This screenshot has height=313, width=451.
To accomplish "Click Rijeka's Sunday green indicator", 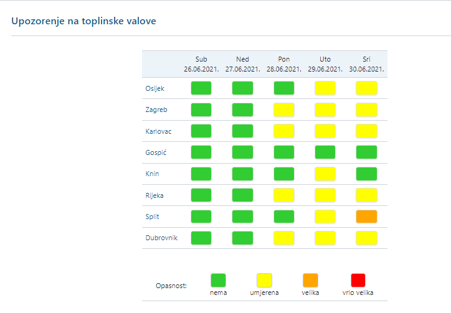I will [x=242, y=195].
